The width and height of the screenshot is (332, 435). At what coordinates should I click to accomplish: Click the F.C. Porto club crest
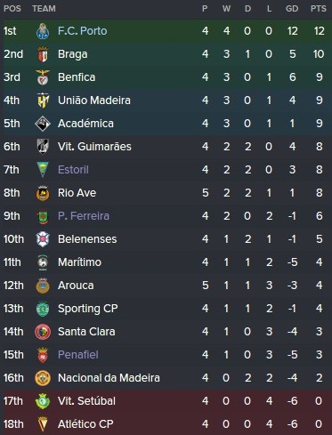(43, 31)
